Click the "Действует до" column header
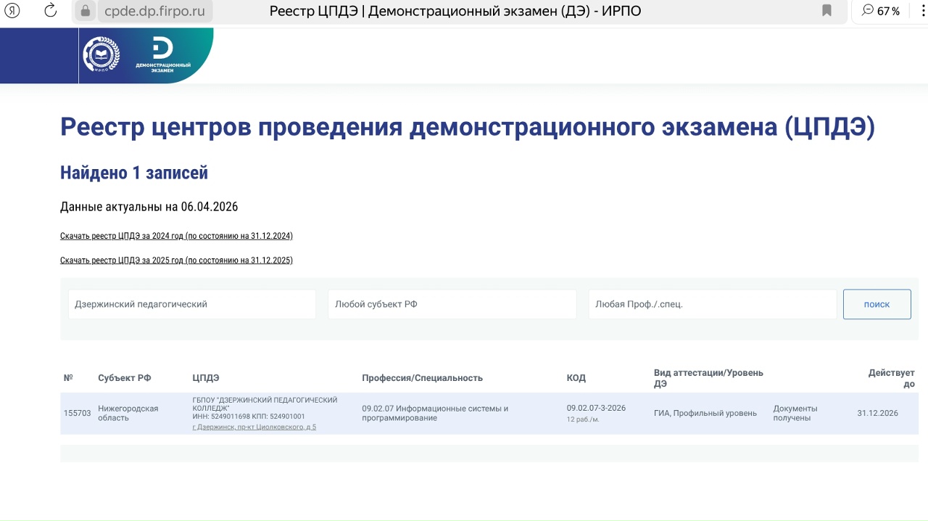Screen dimensions: 928x521 tap(891, 378)
